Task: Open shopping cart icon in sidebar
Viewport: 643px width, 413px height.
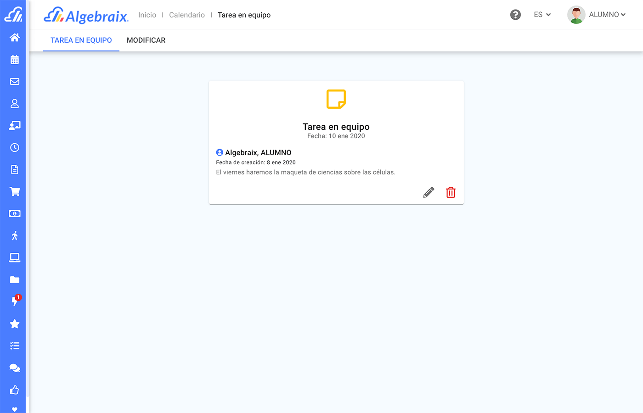Action: (x=15, y=192)
